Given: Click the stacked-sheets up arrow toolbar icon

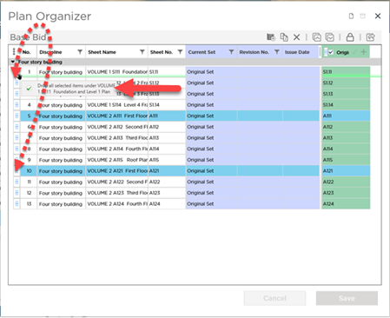Looking at the screenshot, I should click(x=316, y=37).
